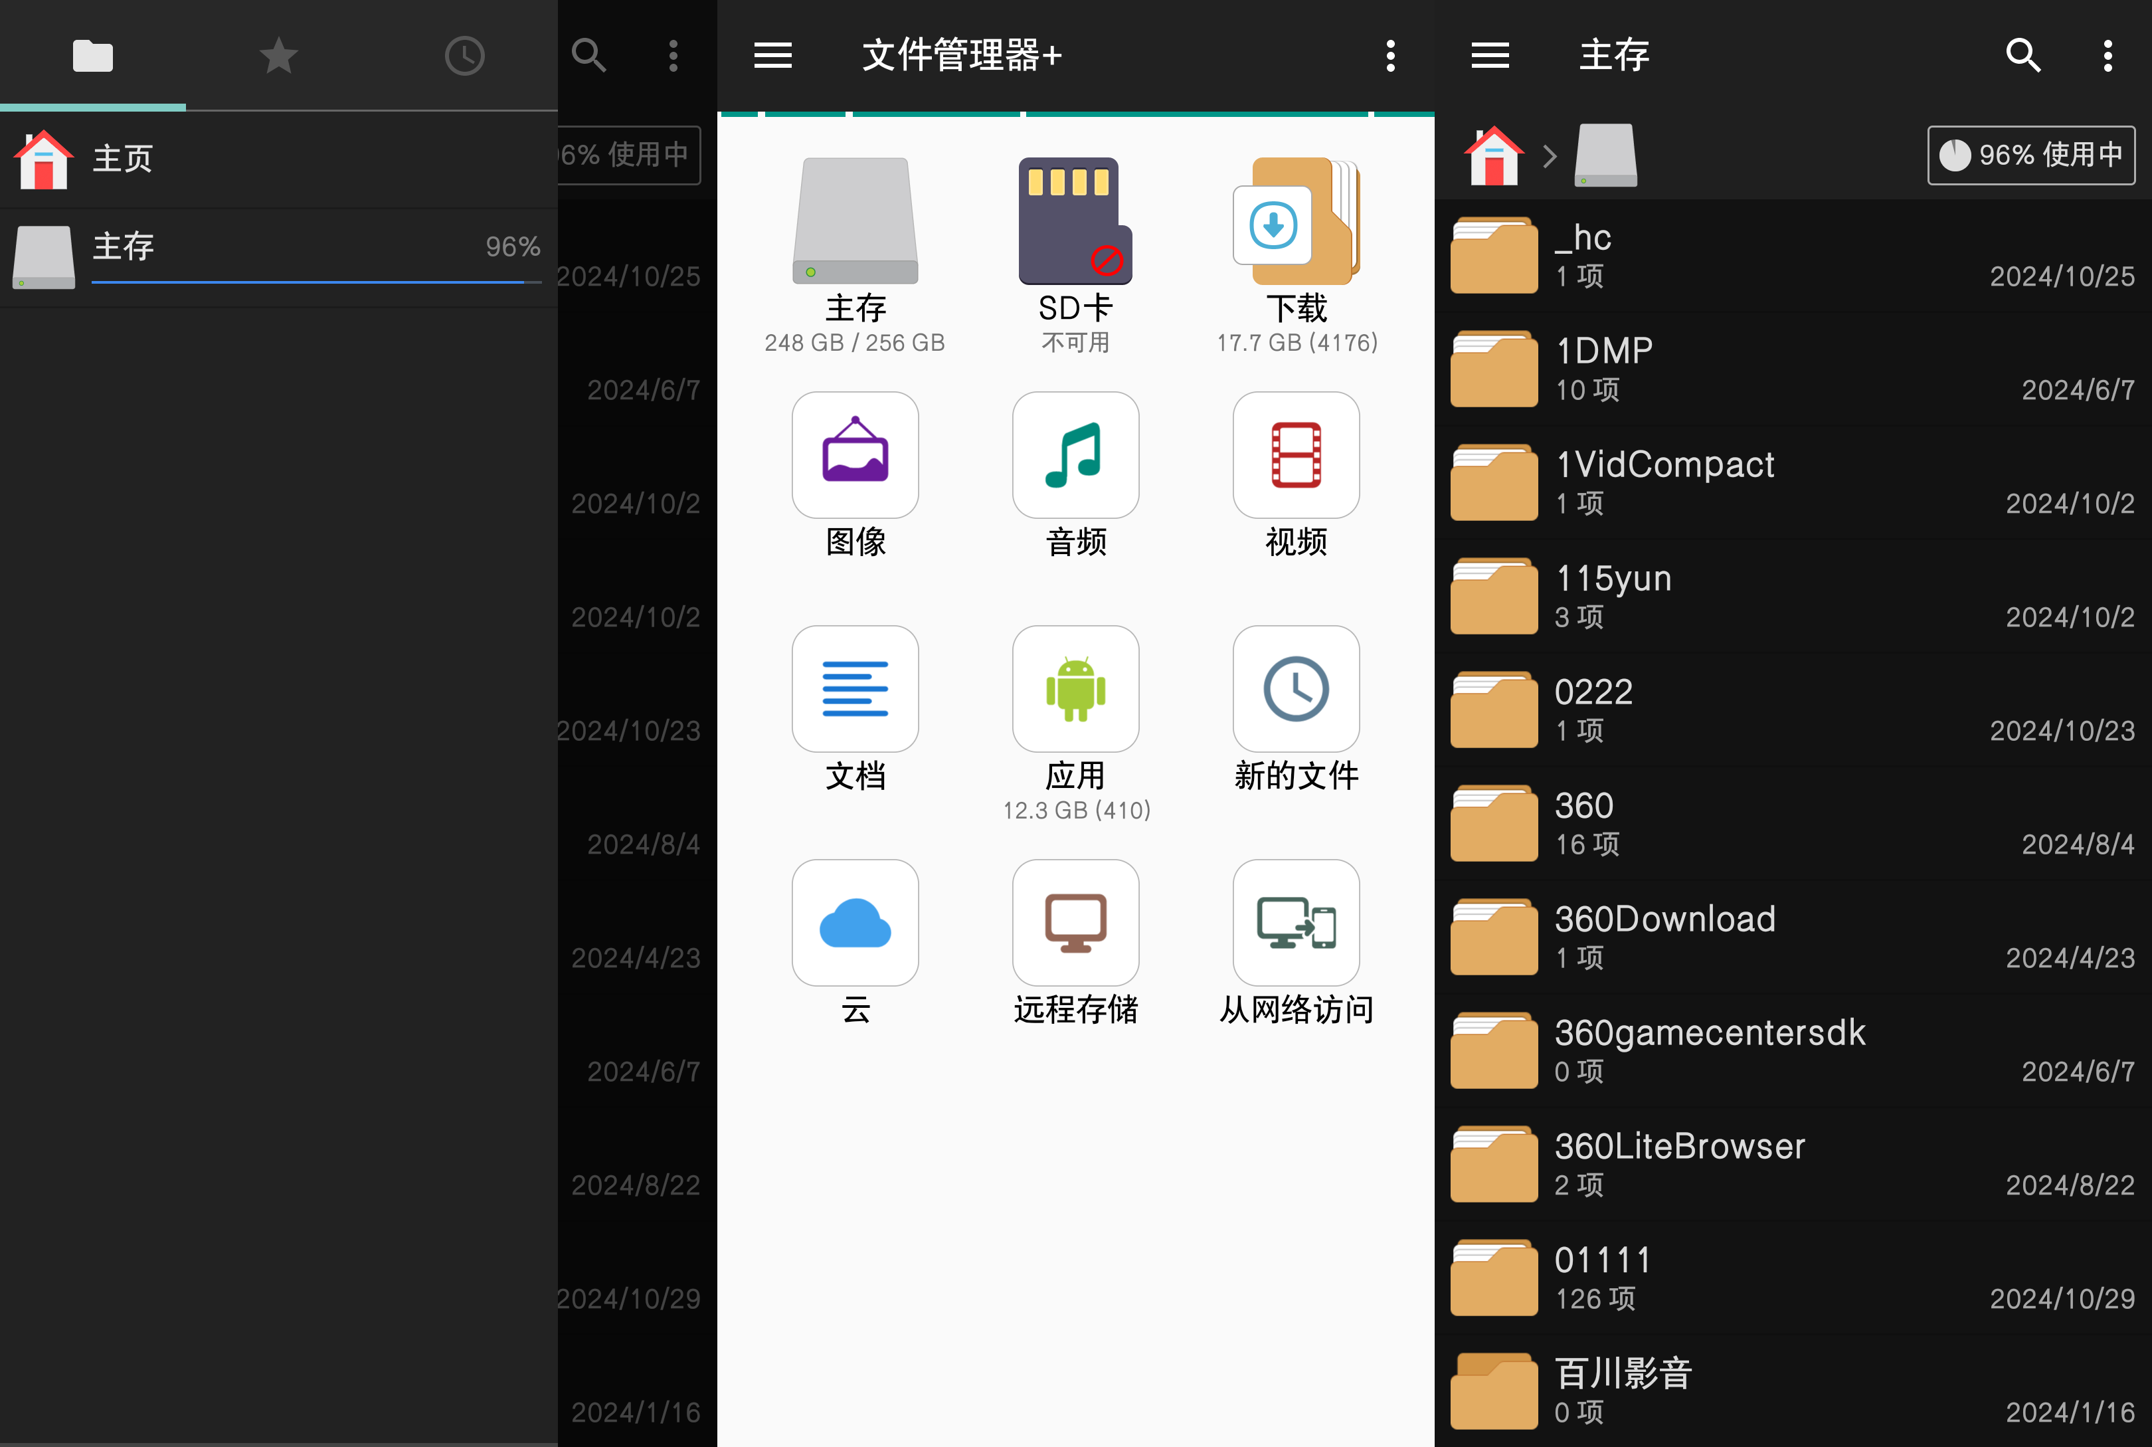Open 远程存储 remote storage
This screenshot has height=1447, width=2152.
click(1075, 923)
